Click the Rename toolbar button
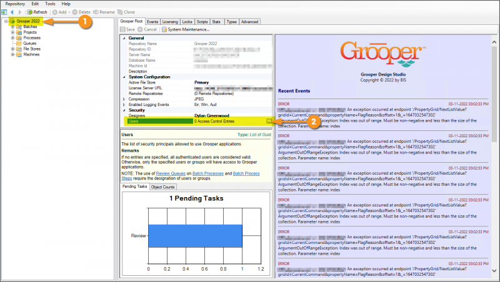This screenshot has width=500, height=282. click(104, 12)
